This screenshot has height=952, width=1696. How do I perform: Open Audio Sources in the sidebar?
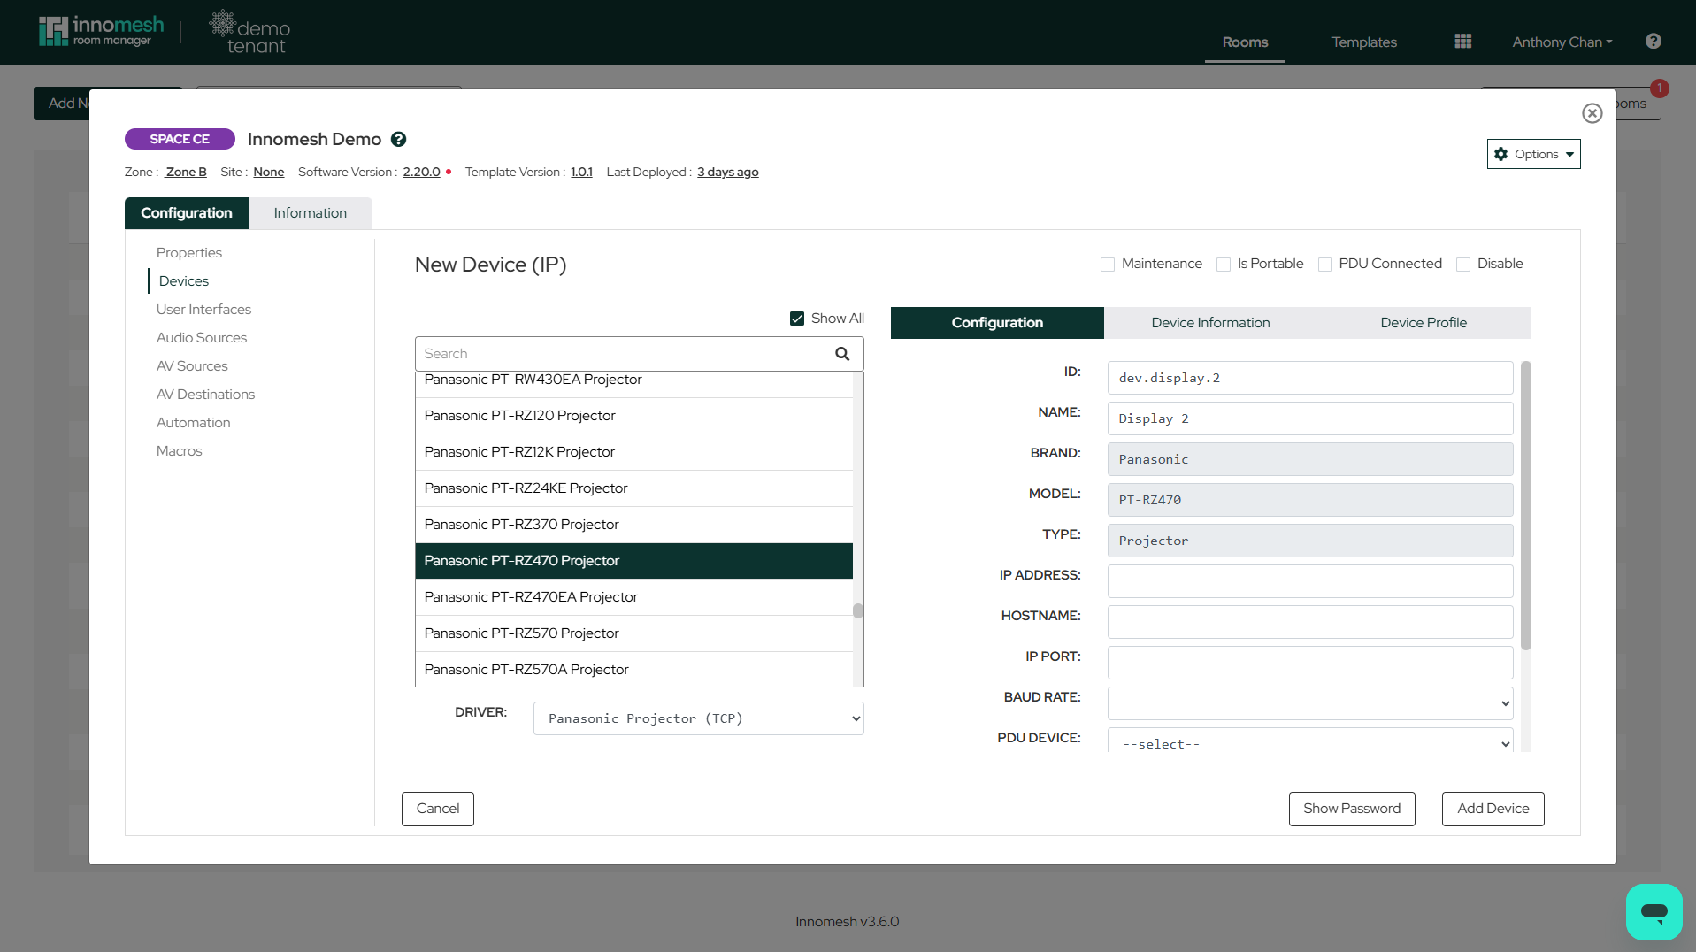pos(202,338)
